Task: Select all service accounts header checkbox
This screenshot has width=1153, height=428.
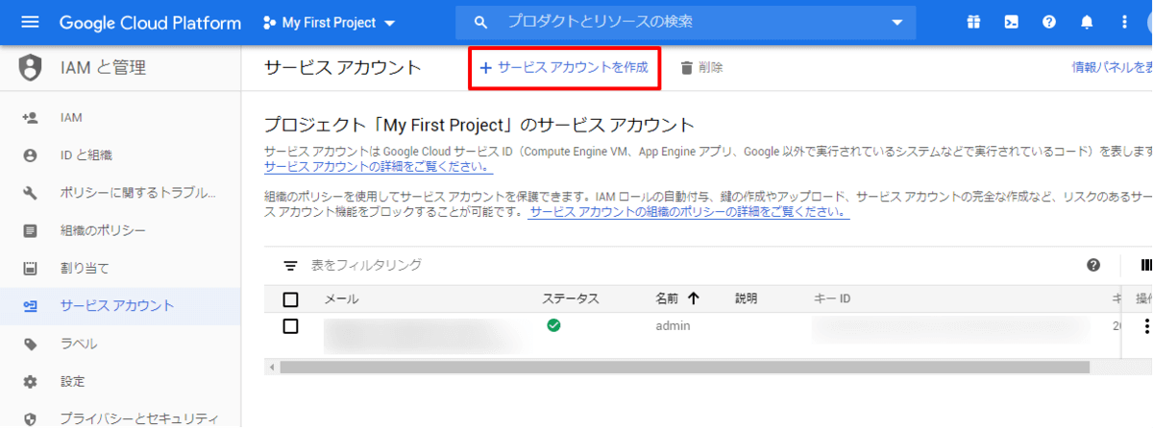Action: pos(291,298)
